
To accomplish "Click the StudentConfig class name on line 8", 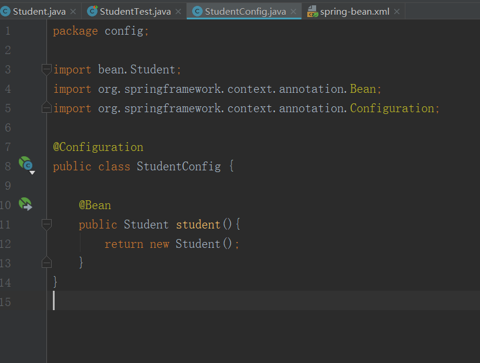I will 179,166.
